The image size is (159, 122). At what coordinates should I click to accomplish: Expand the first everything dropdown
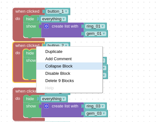(x=54, y=19)
